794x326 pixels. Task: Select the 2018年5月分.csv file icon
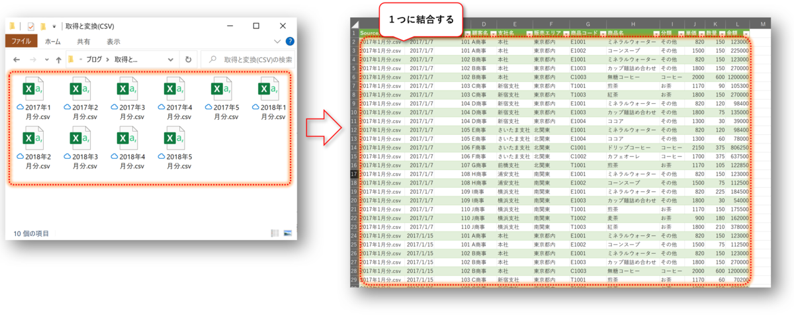click(x=173, y=139)
